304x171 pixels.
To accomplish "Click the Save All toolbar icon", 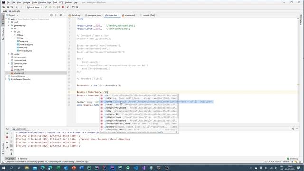I will [8, 7].
